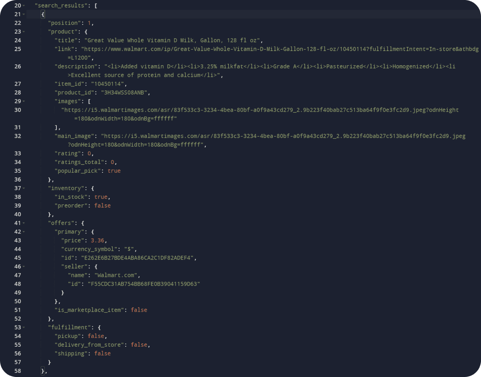Viewport: 481px width, 377px height.
Task: Click the pickup value false
Action: click(x=96, y=336)
